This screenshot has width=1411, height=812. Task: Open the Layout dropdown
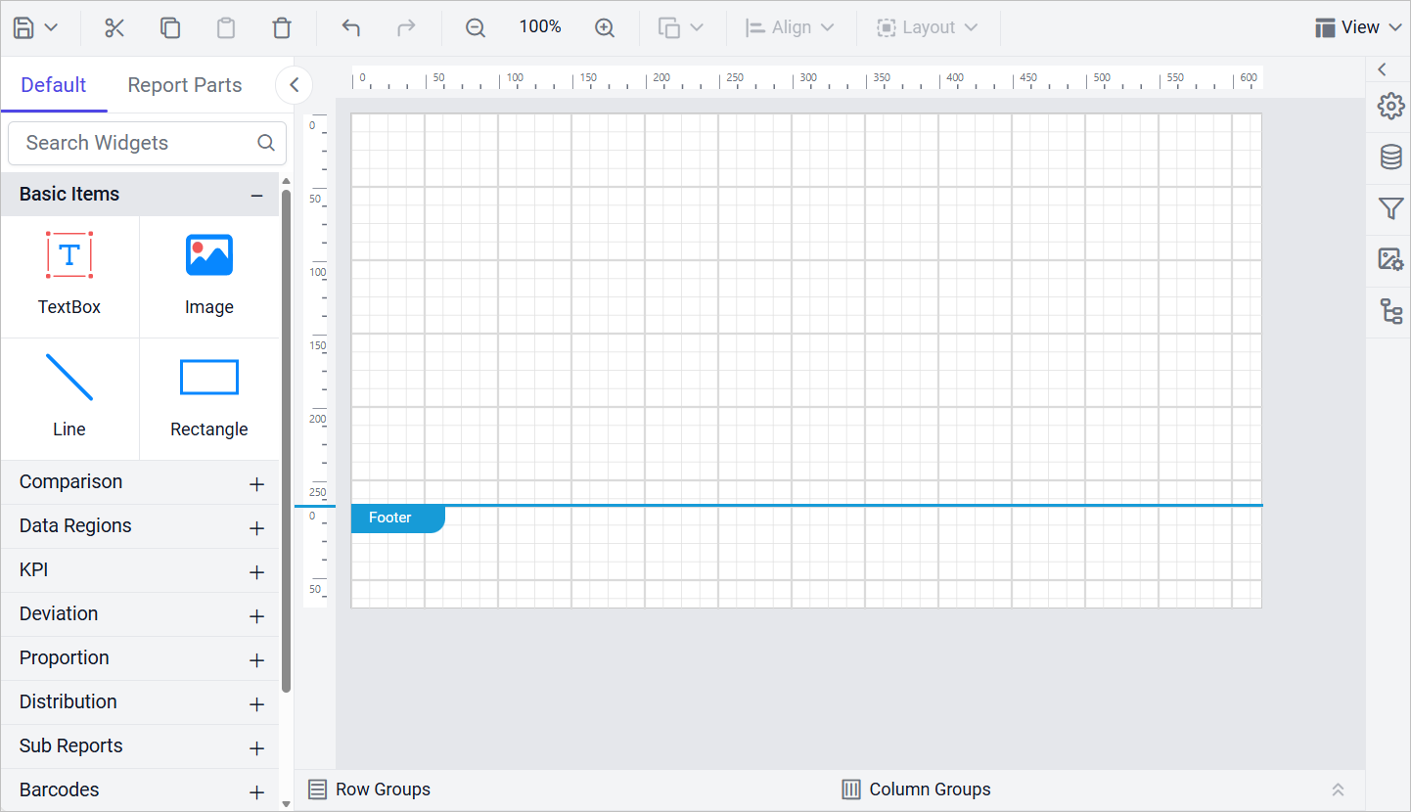[926, 26]
